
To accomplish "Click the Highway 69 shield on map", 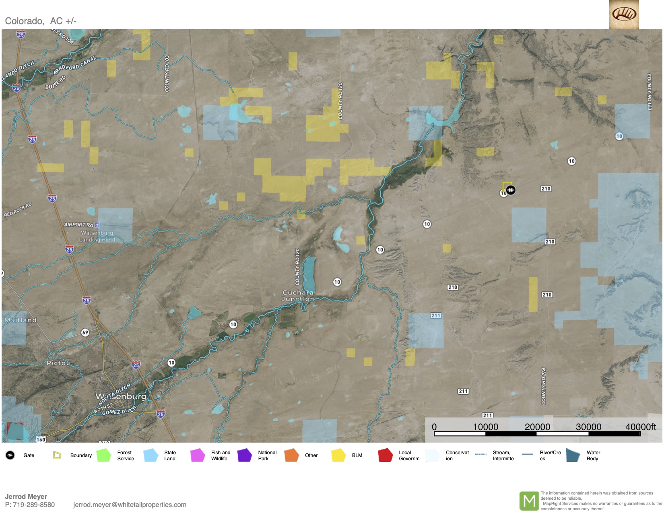I will click(85, 332).
